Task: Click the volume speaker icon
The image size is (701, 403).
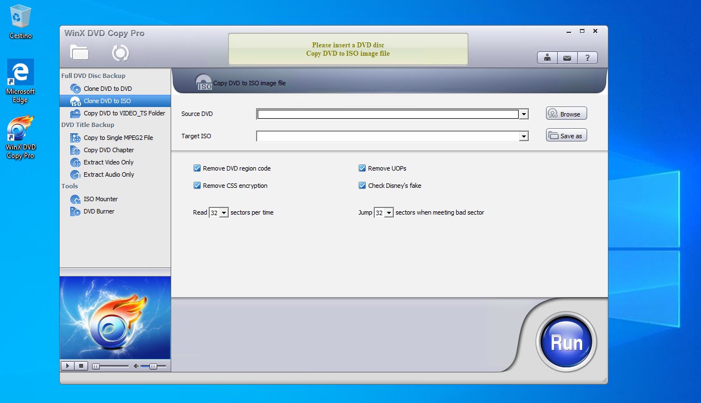Action: [x=136, y=366]
